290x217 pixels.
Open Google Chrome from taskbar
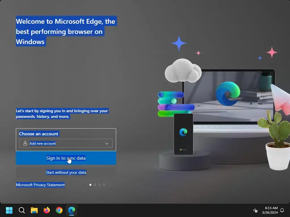click(59, 210)
